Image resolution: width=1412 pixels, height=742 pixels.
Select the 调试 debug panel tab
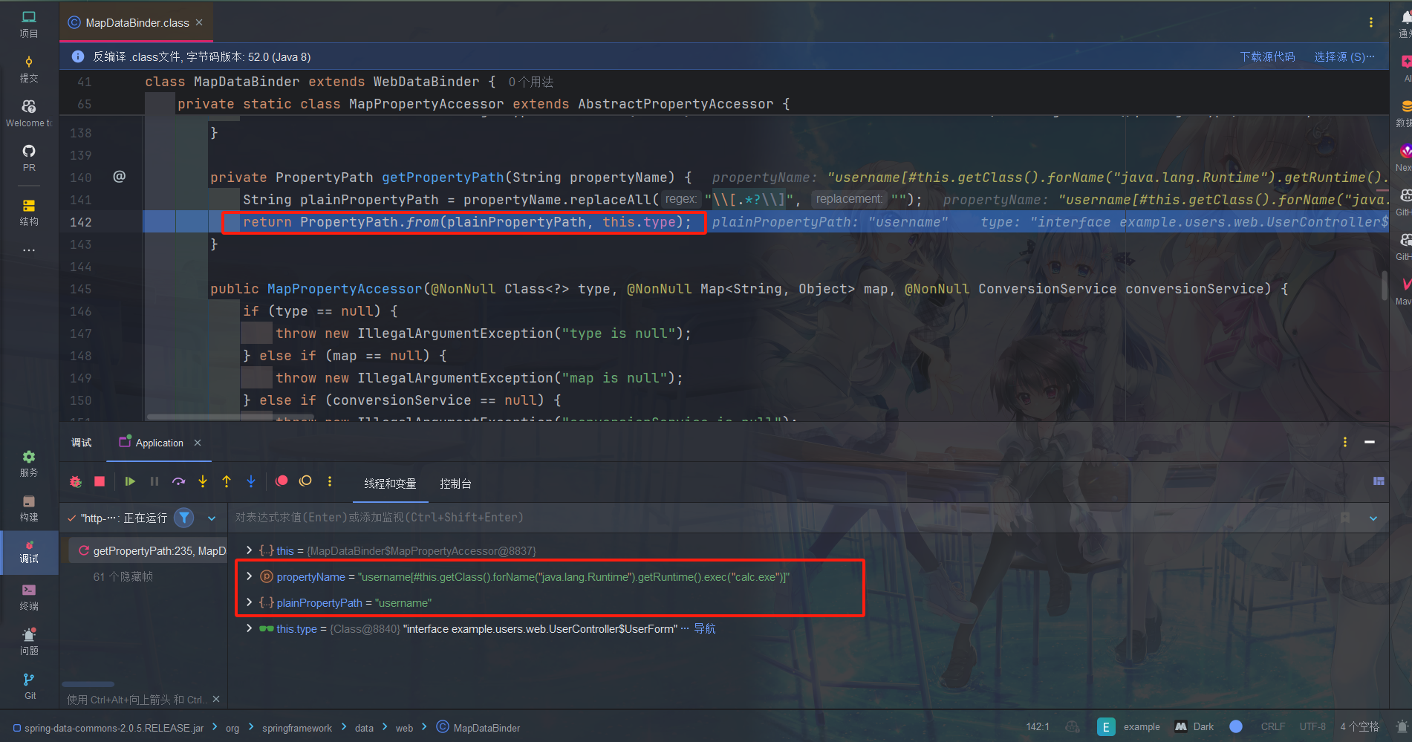coord(82,443)
